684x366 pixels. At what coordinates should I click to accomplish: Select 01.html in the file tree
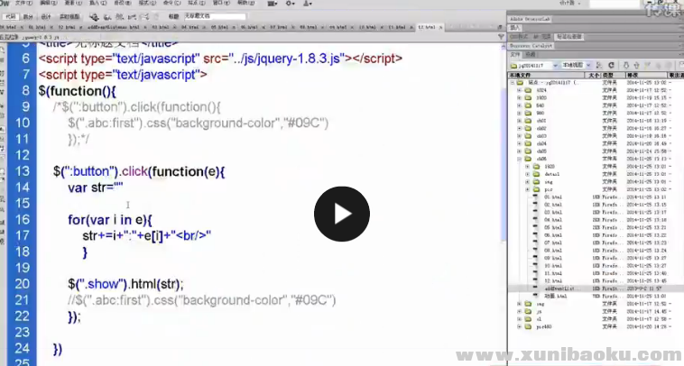(x=553, y=196)
